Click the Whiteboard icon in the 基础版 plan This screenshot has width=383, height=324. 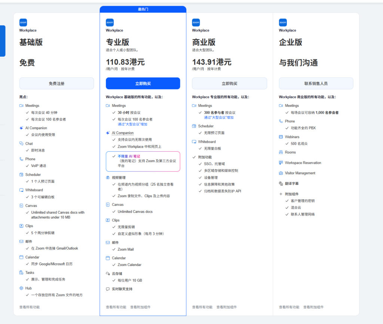21,190
